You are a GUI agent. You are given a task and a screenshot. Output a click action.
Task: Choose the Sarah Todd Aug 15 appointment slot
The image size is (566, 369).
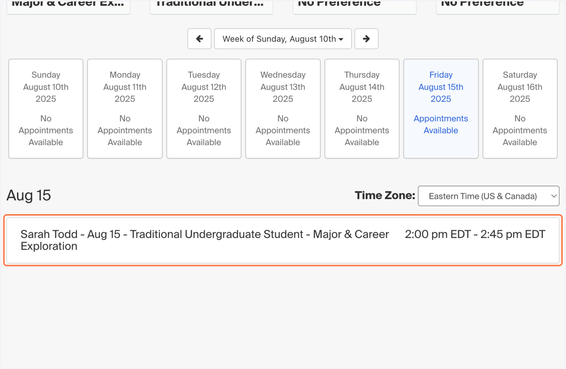(283, 240)
